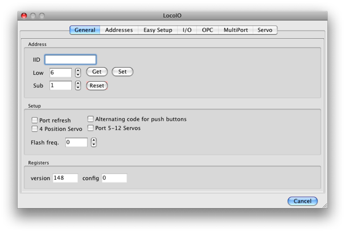Open the MultiPort tab
345x232 pixels.
[x=236, y=30]
